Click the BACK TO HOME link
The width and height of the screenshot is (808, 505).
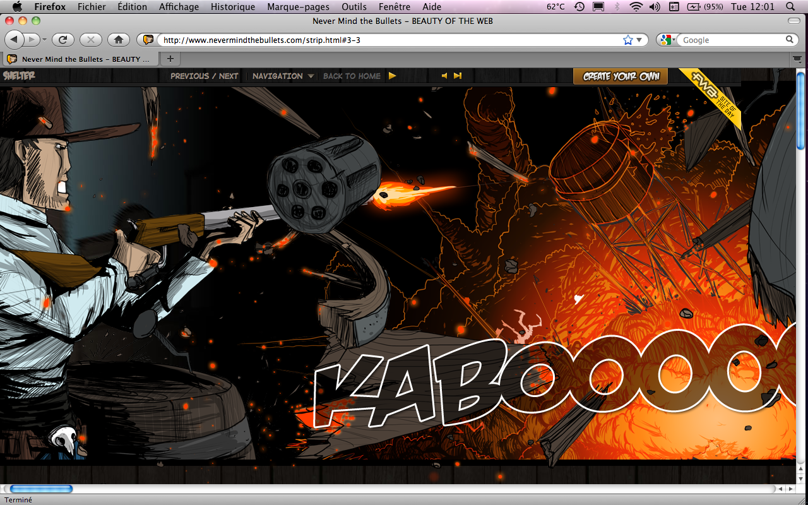tap(352, 76)
